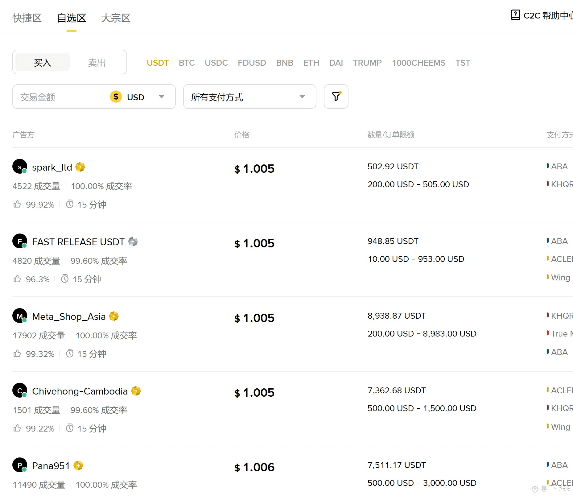Switch to the 买入 (Buy) mode

pos(43,63)
